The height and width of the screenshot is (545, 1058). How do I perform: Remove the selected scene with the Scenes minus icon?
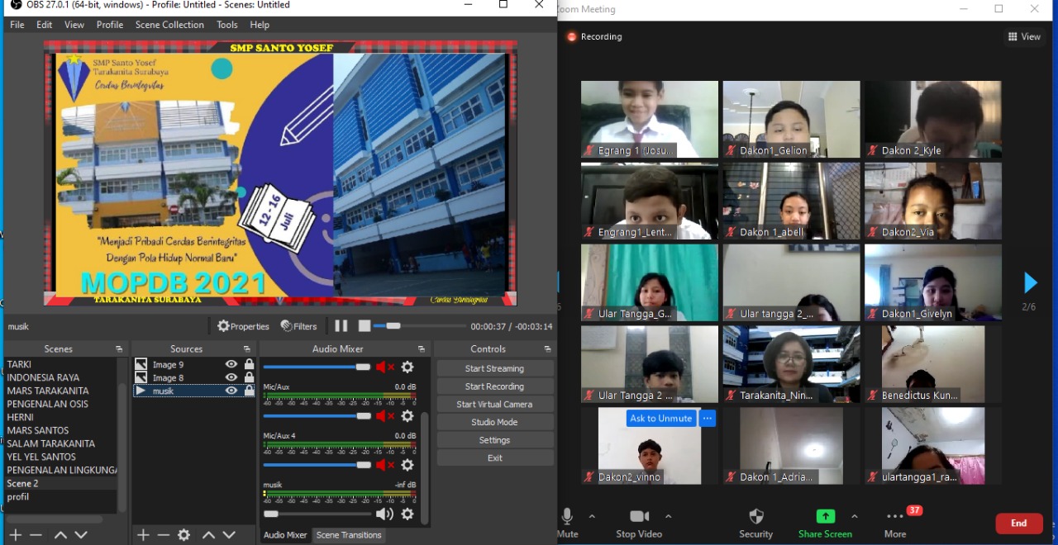tap(36, 535)
